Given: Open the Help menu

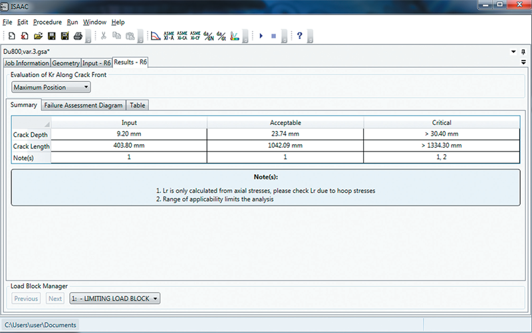Looking at the screenshot, I should (x=118, y=22).
